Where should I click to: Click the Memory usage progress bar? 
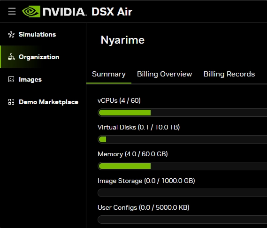coord(183,166)
